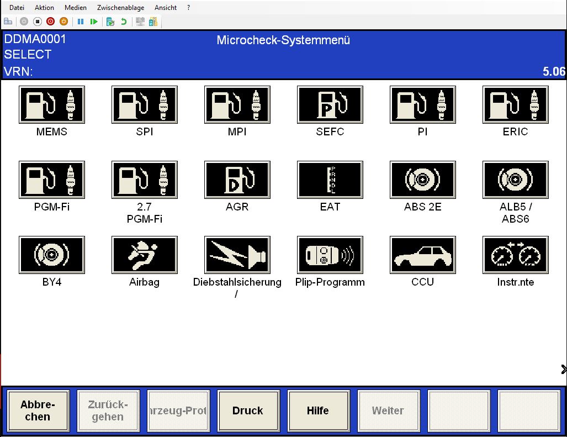The width and height of the screenshot is (567, 437).
Task: Select the Instr.nte gauges icon
Action: (x=515, y=255)
